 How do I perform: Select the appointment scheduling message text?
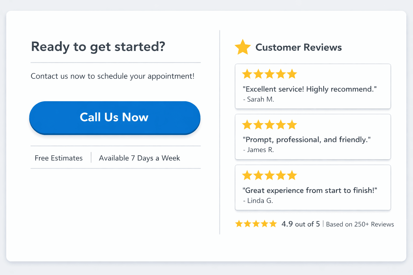pos(112,76)
